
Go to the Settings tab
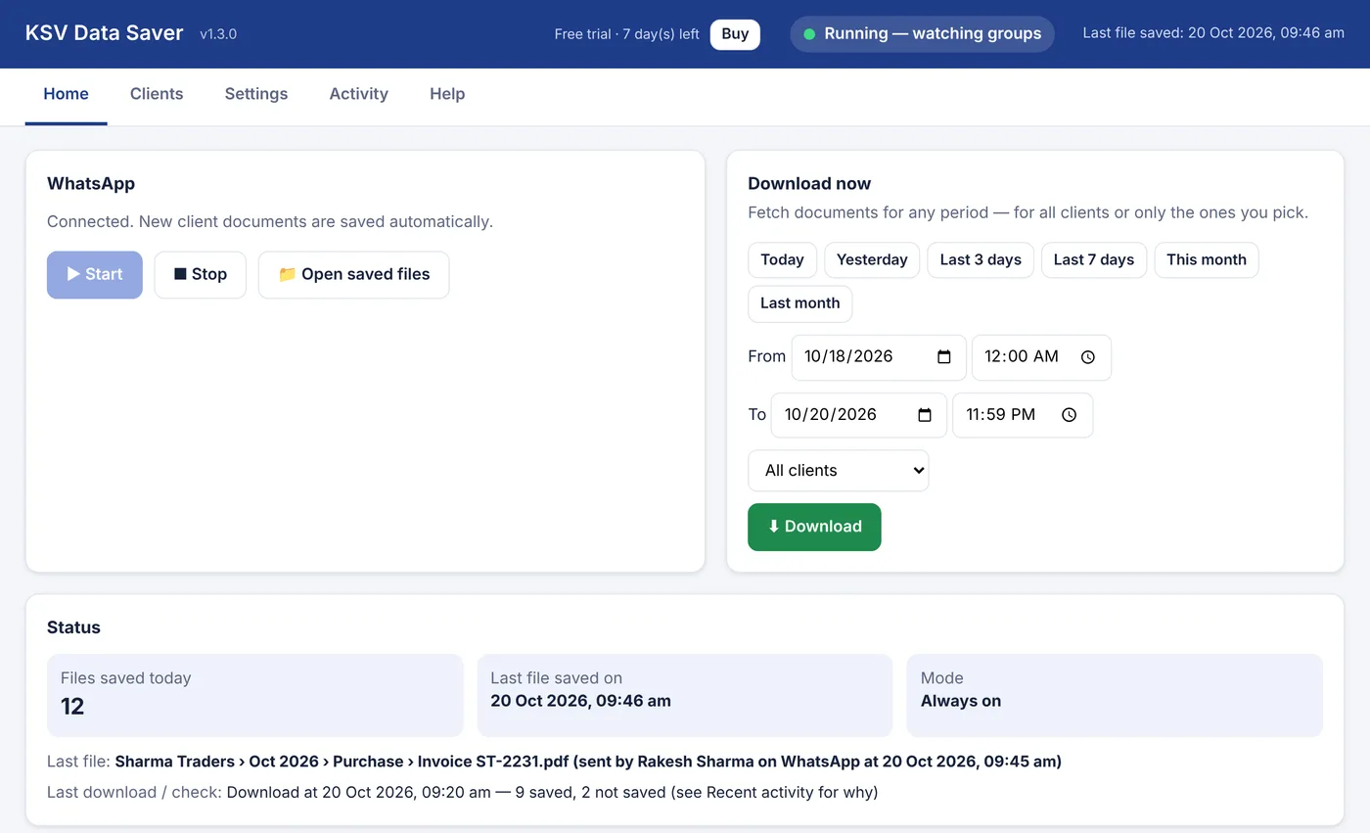point(256,94)
